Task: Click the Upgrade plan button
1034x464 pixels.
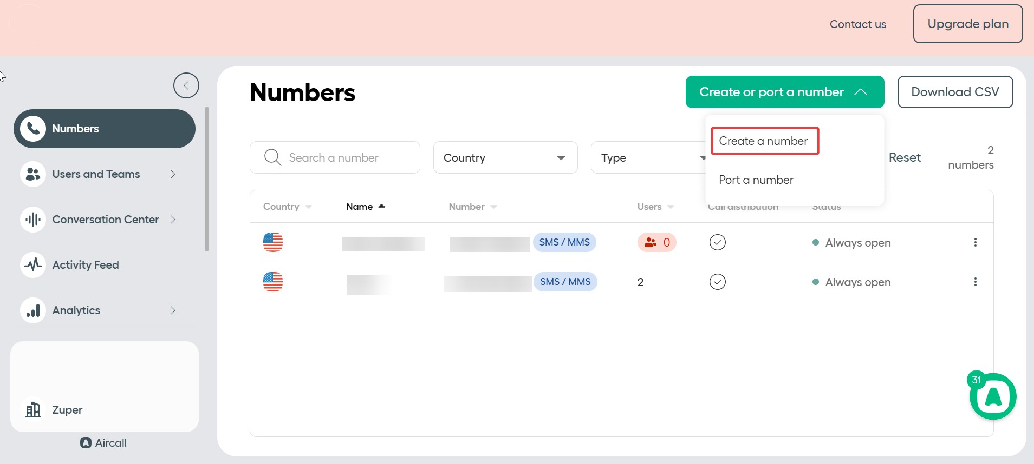Action: pos(967,24)
